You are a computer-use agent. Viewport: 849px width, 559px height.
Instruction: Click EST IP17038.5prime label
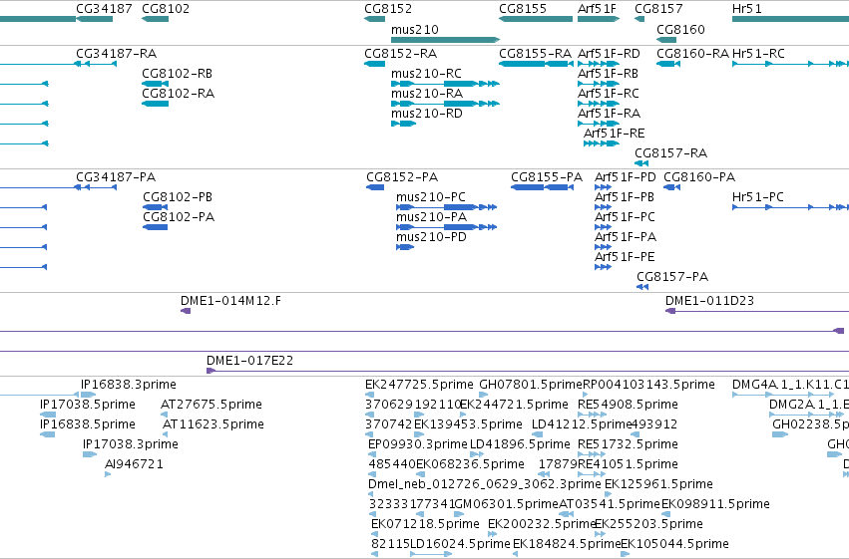(88, 405)
